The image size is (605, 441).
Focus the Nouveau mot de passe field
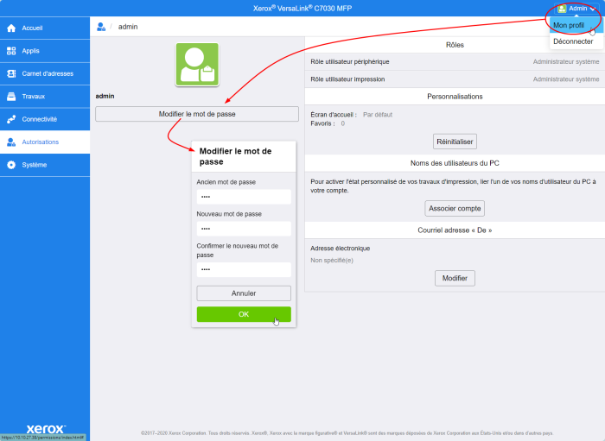click(x=244, y=229)
